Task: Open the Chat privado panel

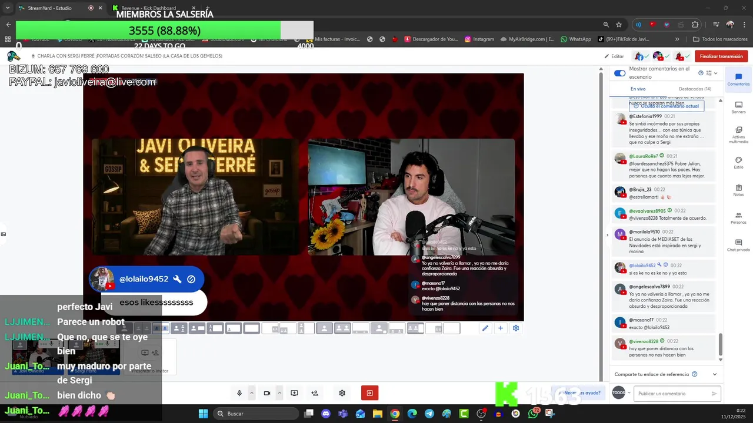Action: tap(738, 245)
